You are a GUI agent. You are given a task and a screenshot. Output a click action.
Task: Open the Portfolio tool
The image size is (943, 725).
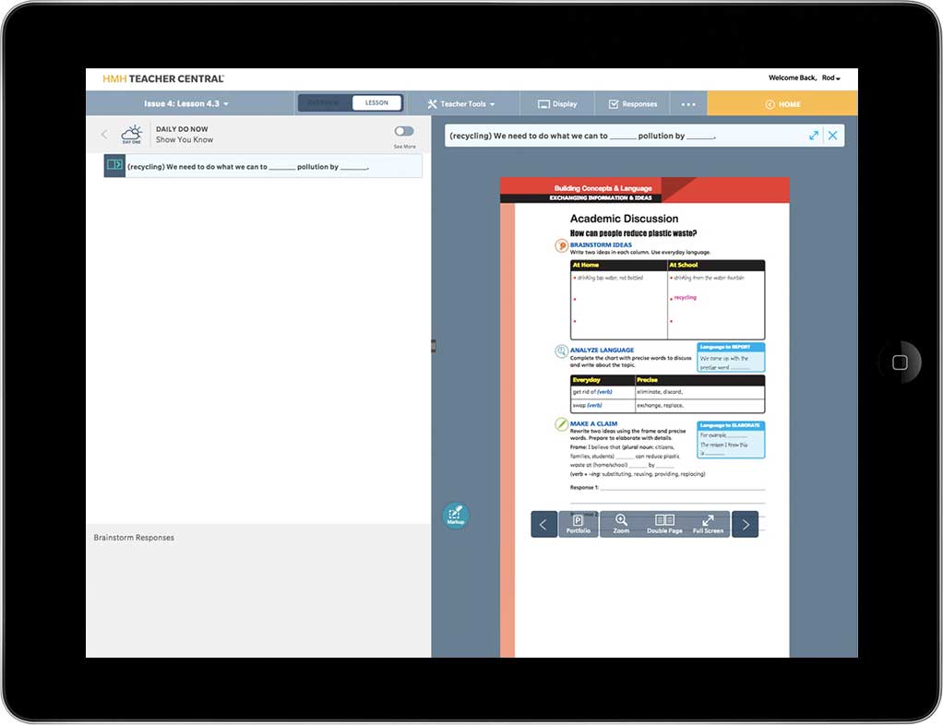pos(578,524)
